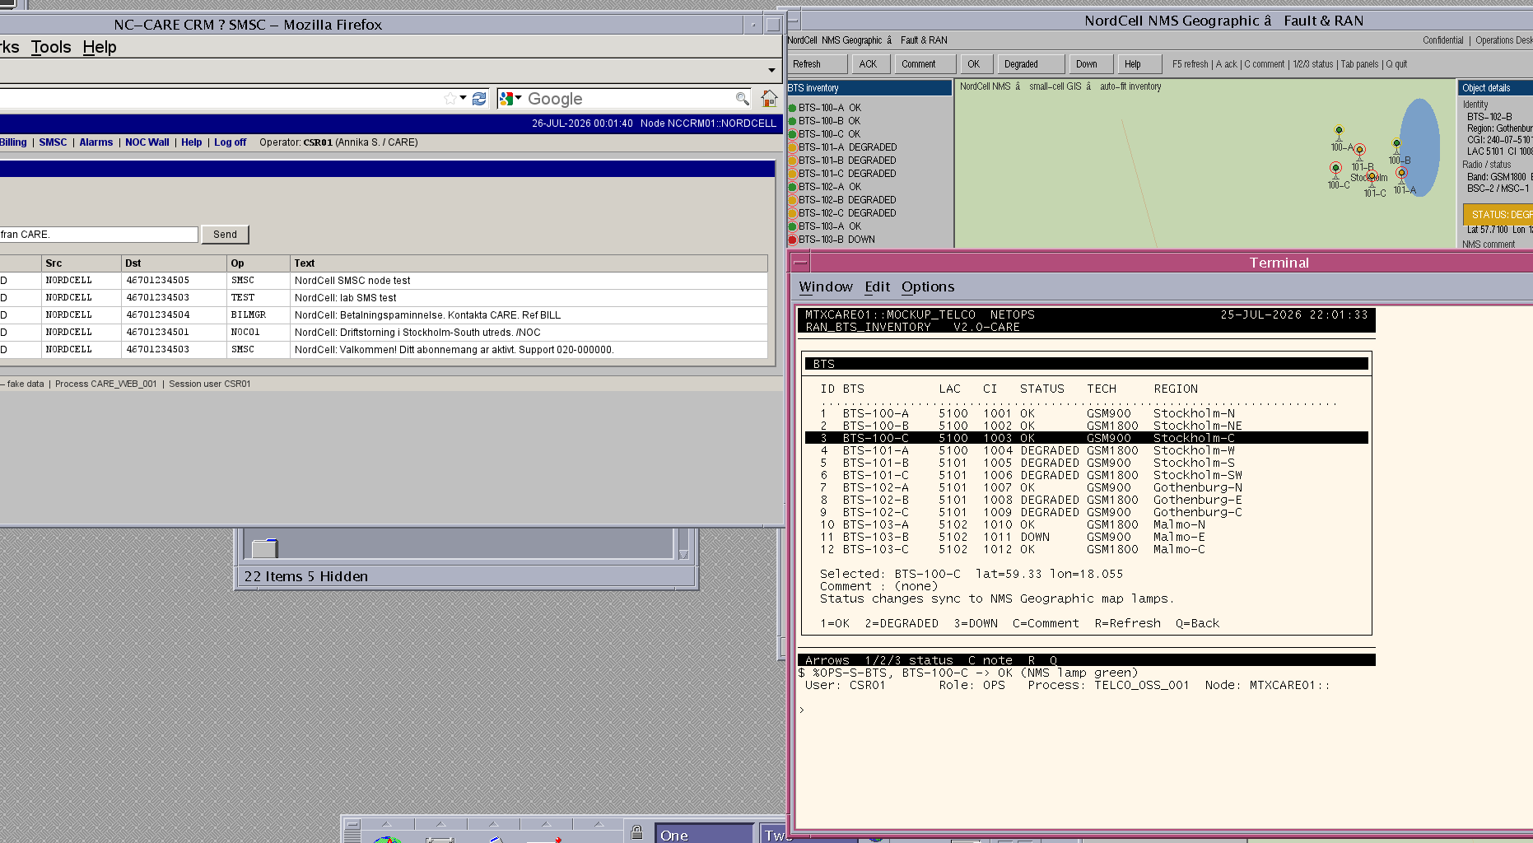Click the folder icon in the file manager

pyautogui.click(x=264, y=548)
